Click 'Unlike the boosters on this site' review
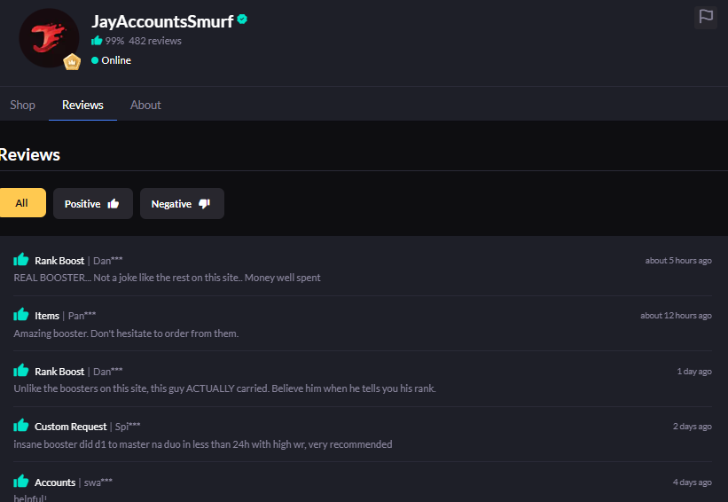 224,388
